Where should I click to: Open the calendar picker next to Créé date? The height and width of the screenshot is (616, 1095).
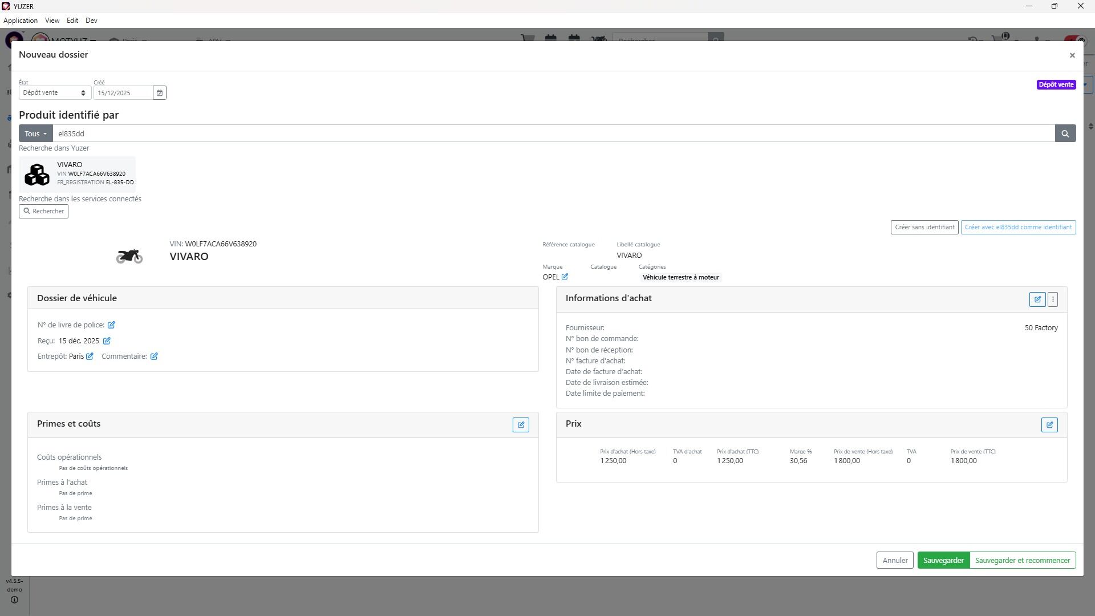click(160, 93)
